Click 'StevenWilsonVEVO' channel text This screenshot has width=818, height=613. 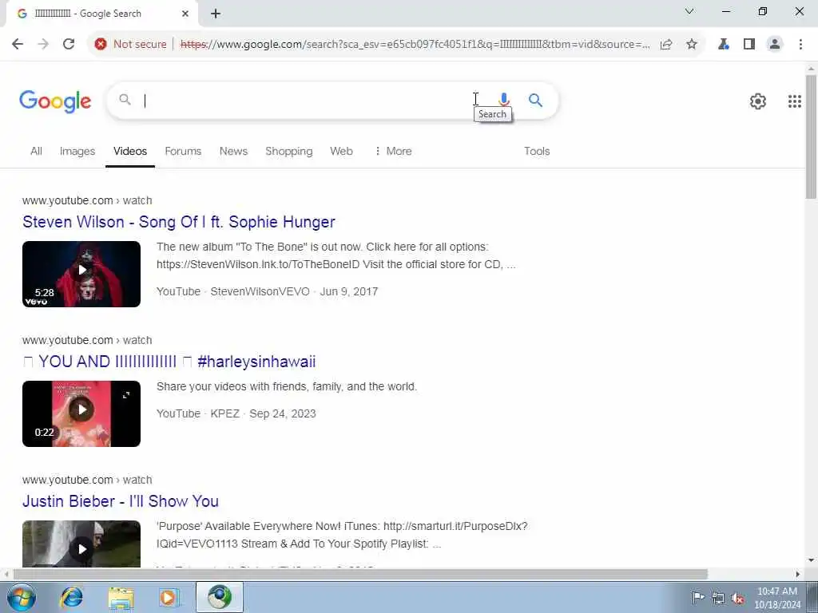(x=260, y=292)
